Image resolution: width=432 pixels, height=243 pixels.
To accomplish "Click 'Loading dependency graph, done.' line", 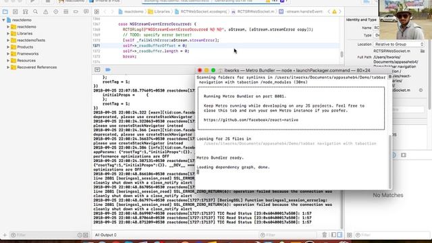I will [x=233, y=167].
